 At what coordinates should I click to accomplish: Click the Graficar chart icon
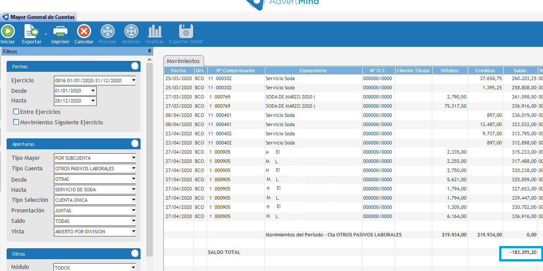(155, 32)
